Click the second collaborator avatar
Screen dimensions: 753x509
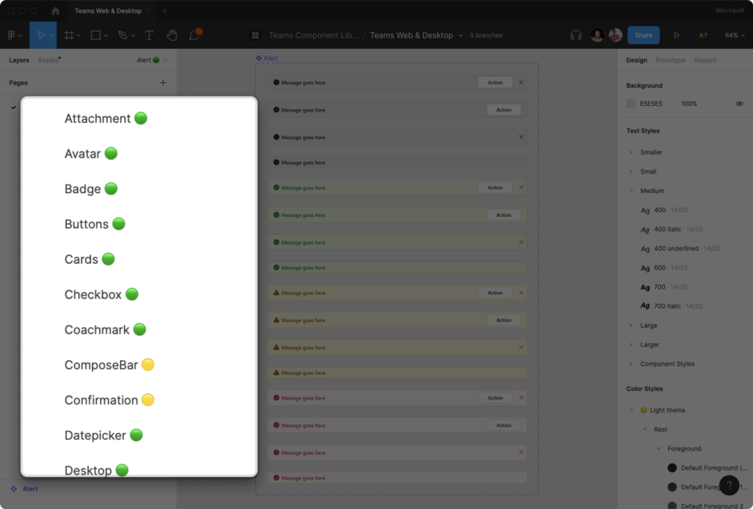tap(615, 35)
